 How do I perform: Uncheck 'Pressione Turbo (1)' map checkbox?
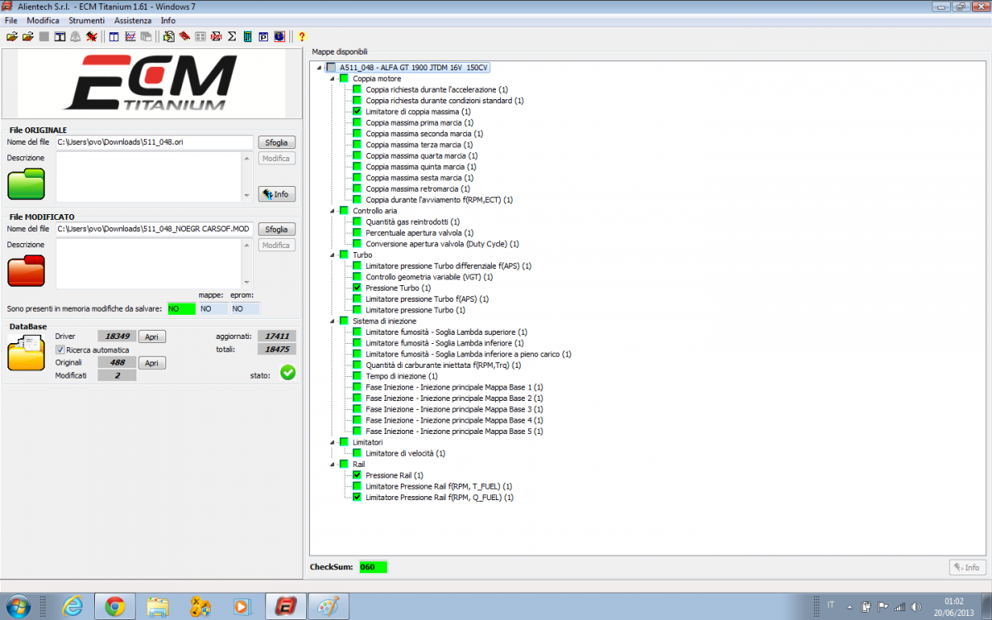[x=357, y=288]
